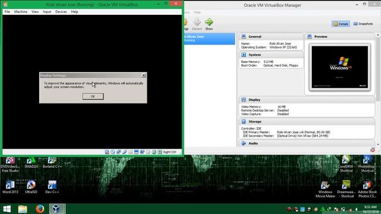Switch to Details view in VirtualBox Manager
Screen dimensions: 381x214
(341, 24)
